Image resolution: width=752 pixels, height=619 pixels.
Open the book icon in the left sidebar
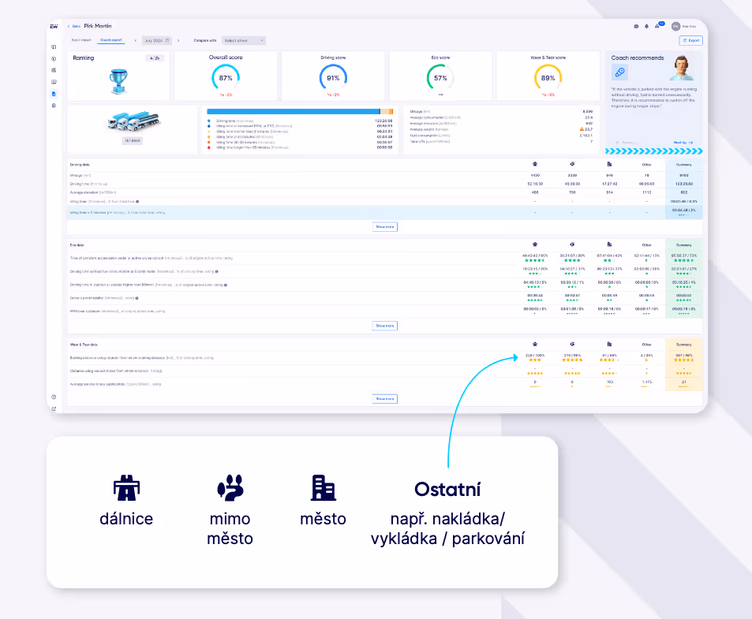coord(54,47)
